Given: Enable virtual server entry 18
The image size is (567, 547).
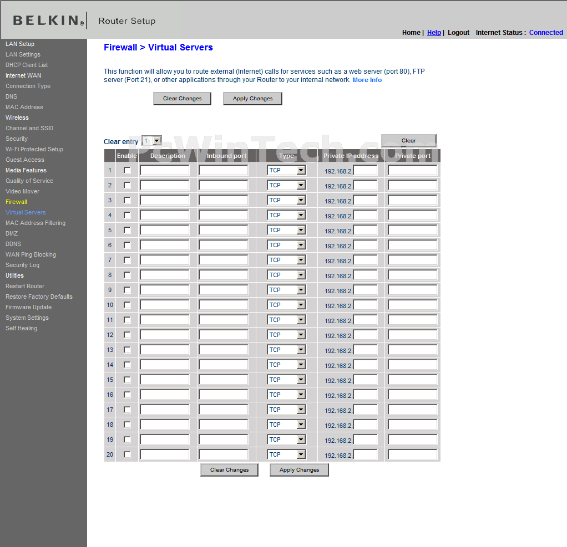Looking at the screenshot, I should (x=127, y=425).
